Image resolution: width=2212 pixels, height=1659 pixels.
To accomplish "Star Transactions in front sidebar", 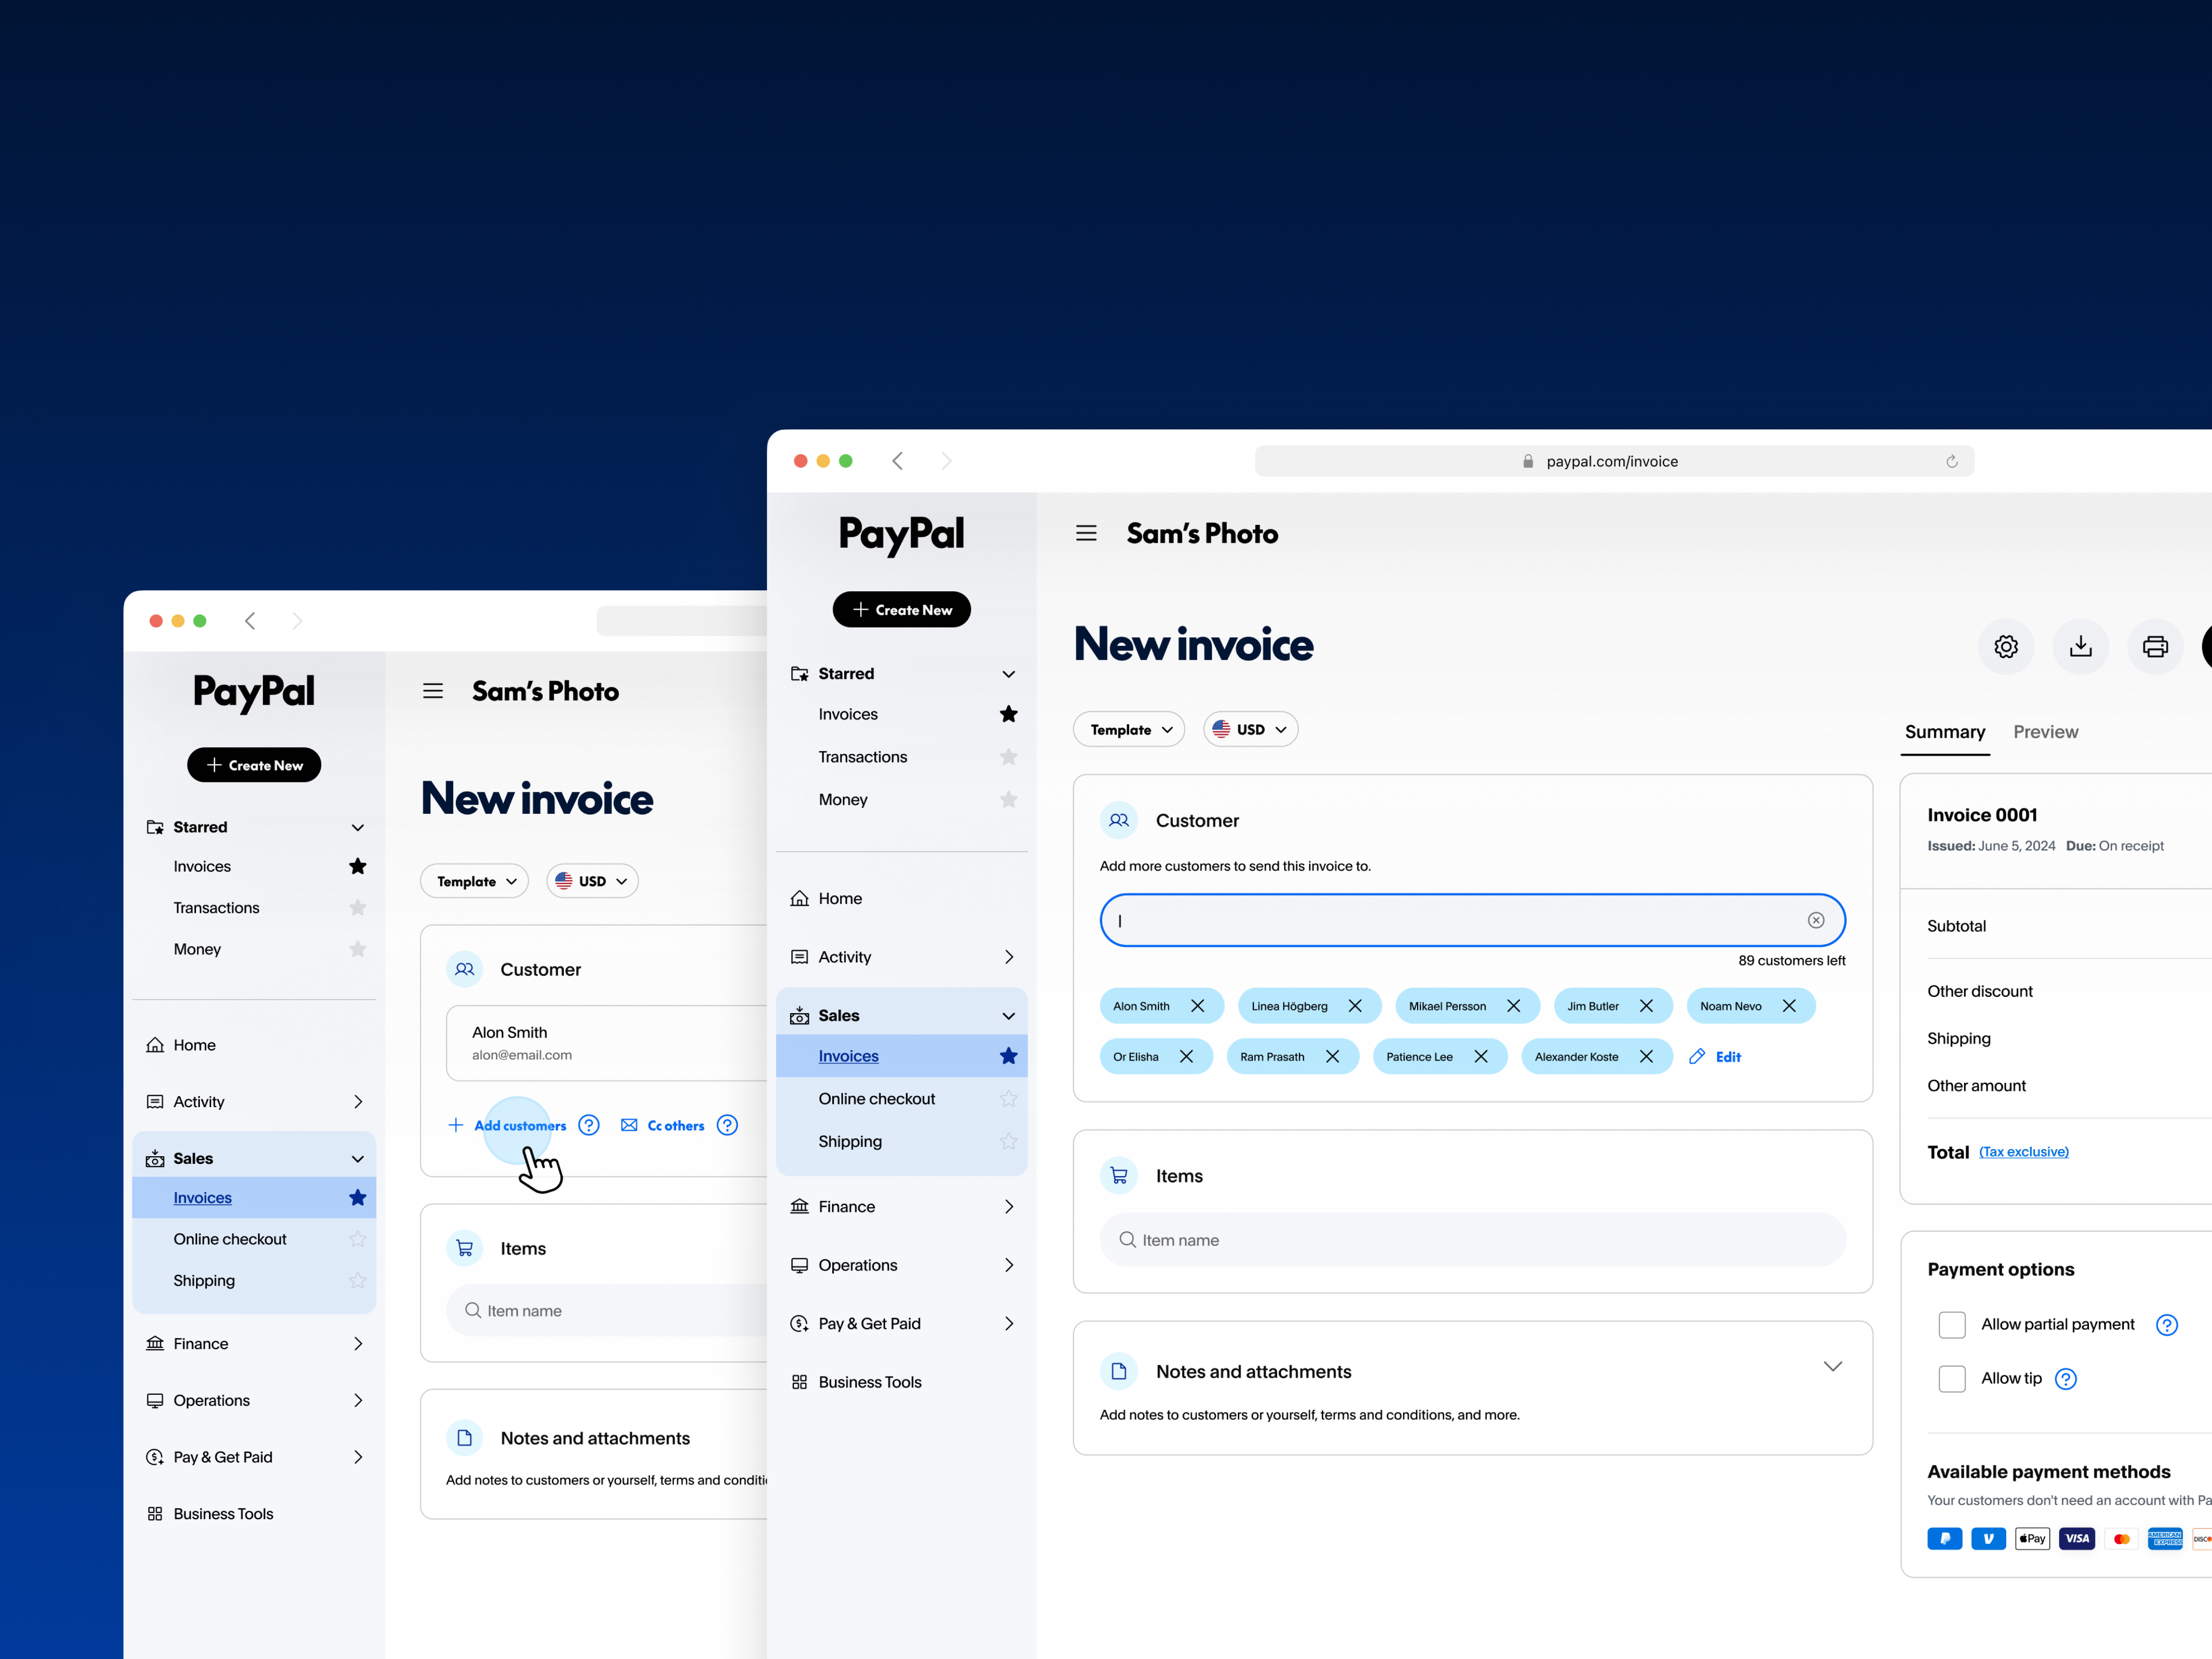I will 1008,757.
